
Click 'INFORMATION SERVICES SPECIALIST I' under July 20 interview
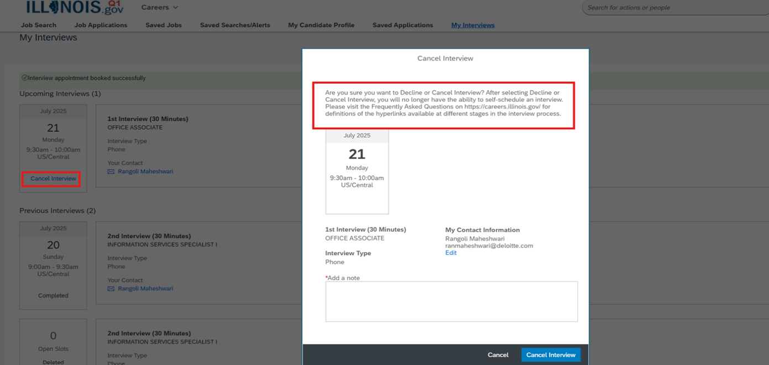(162, 244)
